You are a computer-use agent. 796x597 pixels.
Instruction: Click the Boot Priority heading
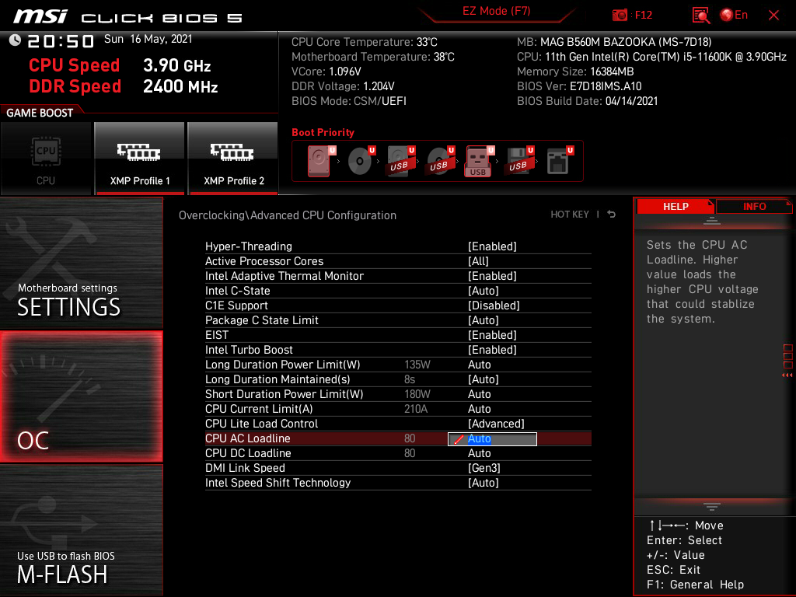coord(323,132)
